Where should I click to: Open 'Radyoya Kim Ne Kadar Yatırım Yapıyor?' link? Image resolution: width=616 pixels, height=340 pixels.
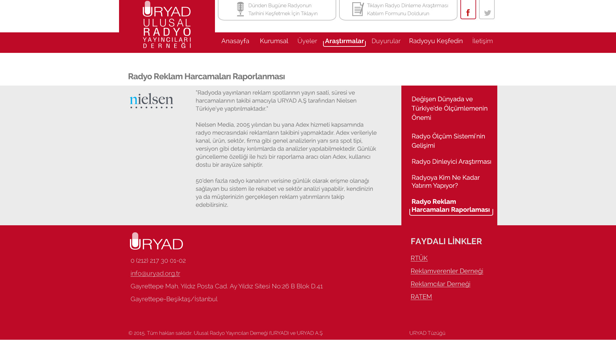tap(446, 182)
